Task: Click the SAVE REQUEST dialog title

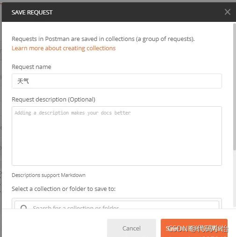Action: 32,13
